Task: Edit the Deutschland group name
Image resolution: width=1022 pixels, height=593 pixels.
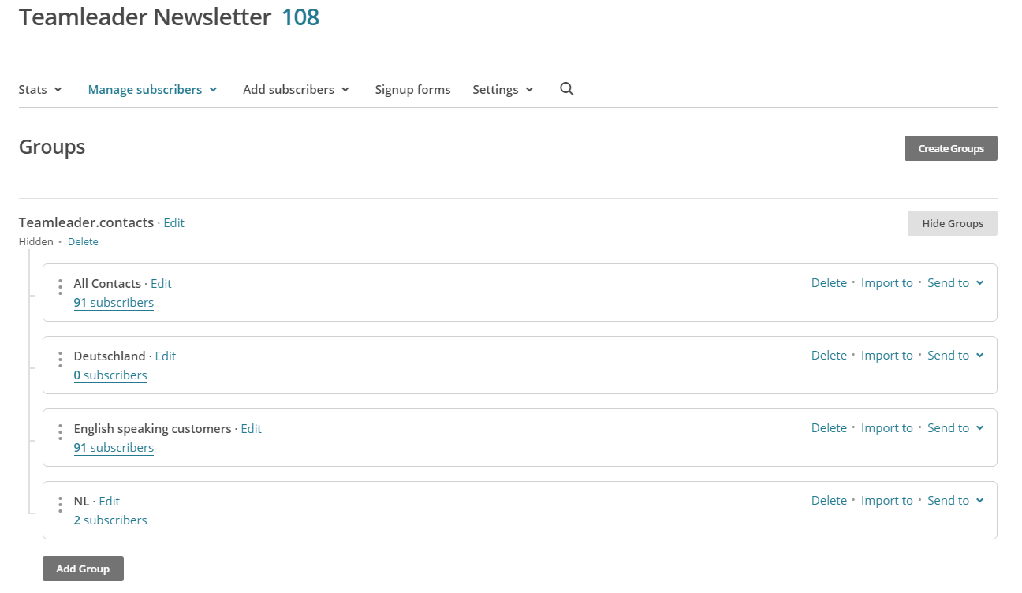Action: (x=166, y=356)
